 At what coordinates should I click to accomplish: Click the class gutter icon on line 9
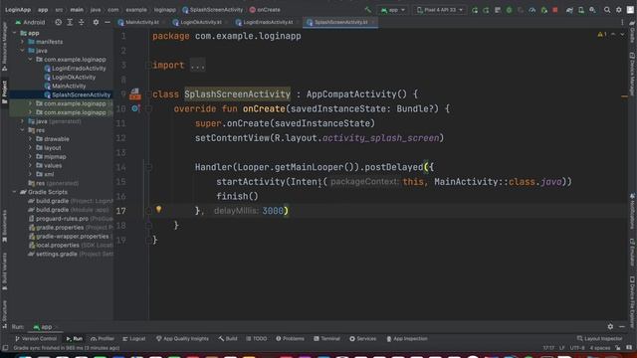click(135, 94)
